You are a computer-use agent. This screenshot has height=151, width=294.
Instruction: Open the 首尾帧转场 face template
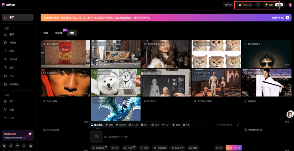[x=65, y=83]
